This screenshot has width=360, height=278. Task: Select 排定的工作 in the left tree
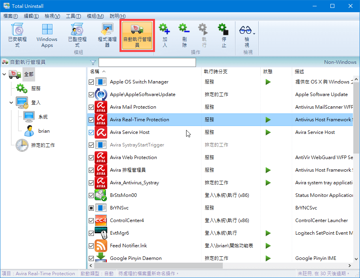coord(43,145)
